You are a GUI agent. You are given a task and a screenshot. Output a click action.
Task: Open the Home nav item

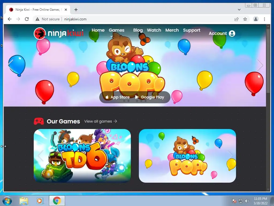tap(98, 30)
